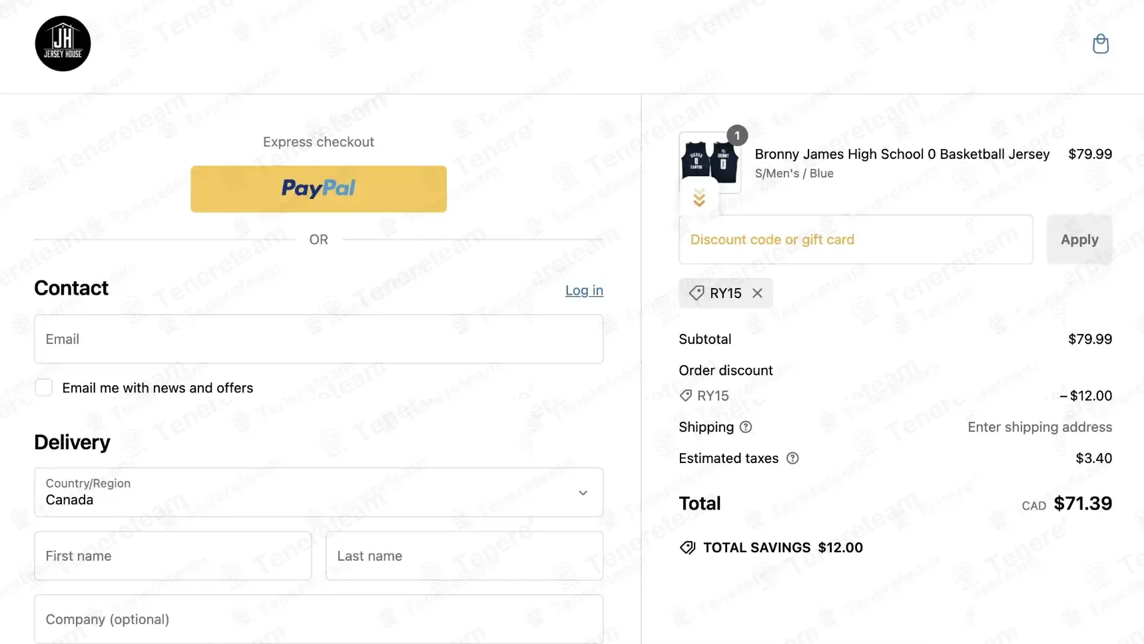Open the Bronny James jersey thumbnail
The height and width of the screenshot is (644, 1144).
[x=710, y=163]
